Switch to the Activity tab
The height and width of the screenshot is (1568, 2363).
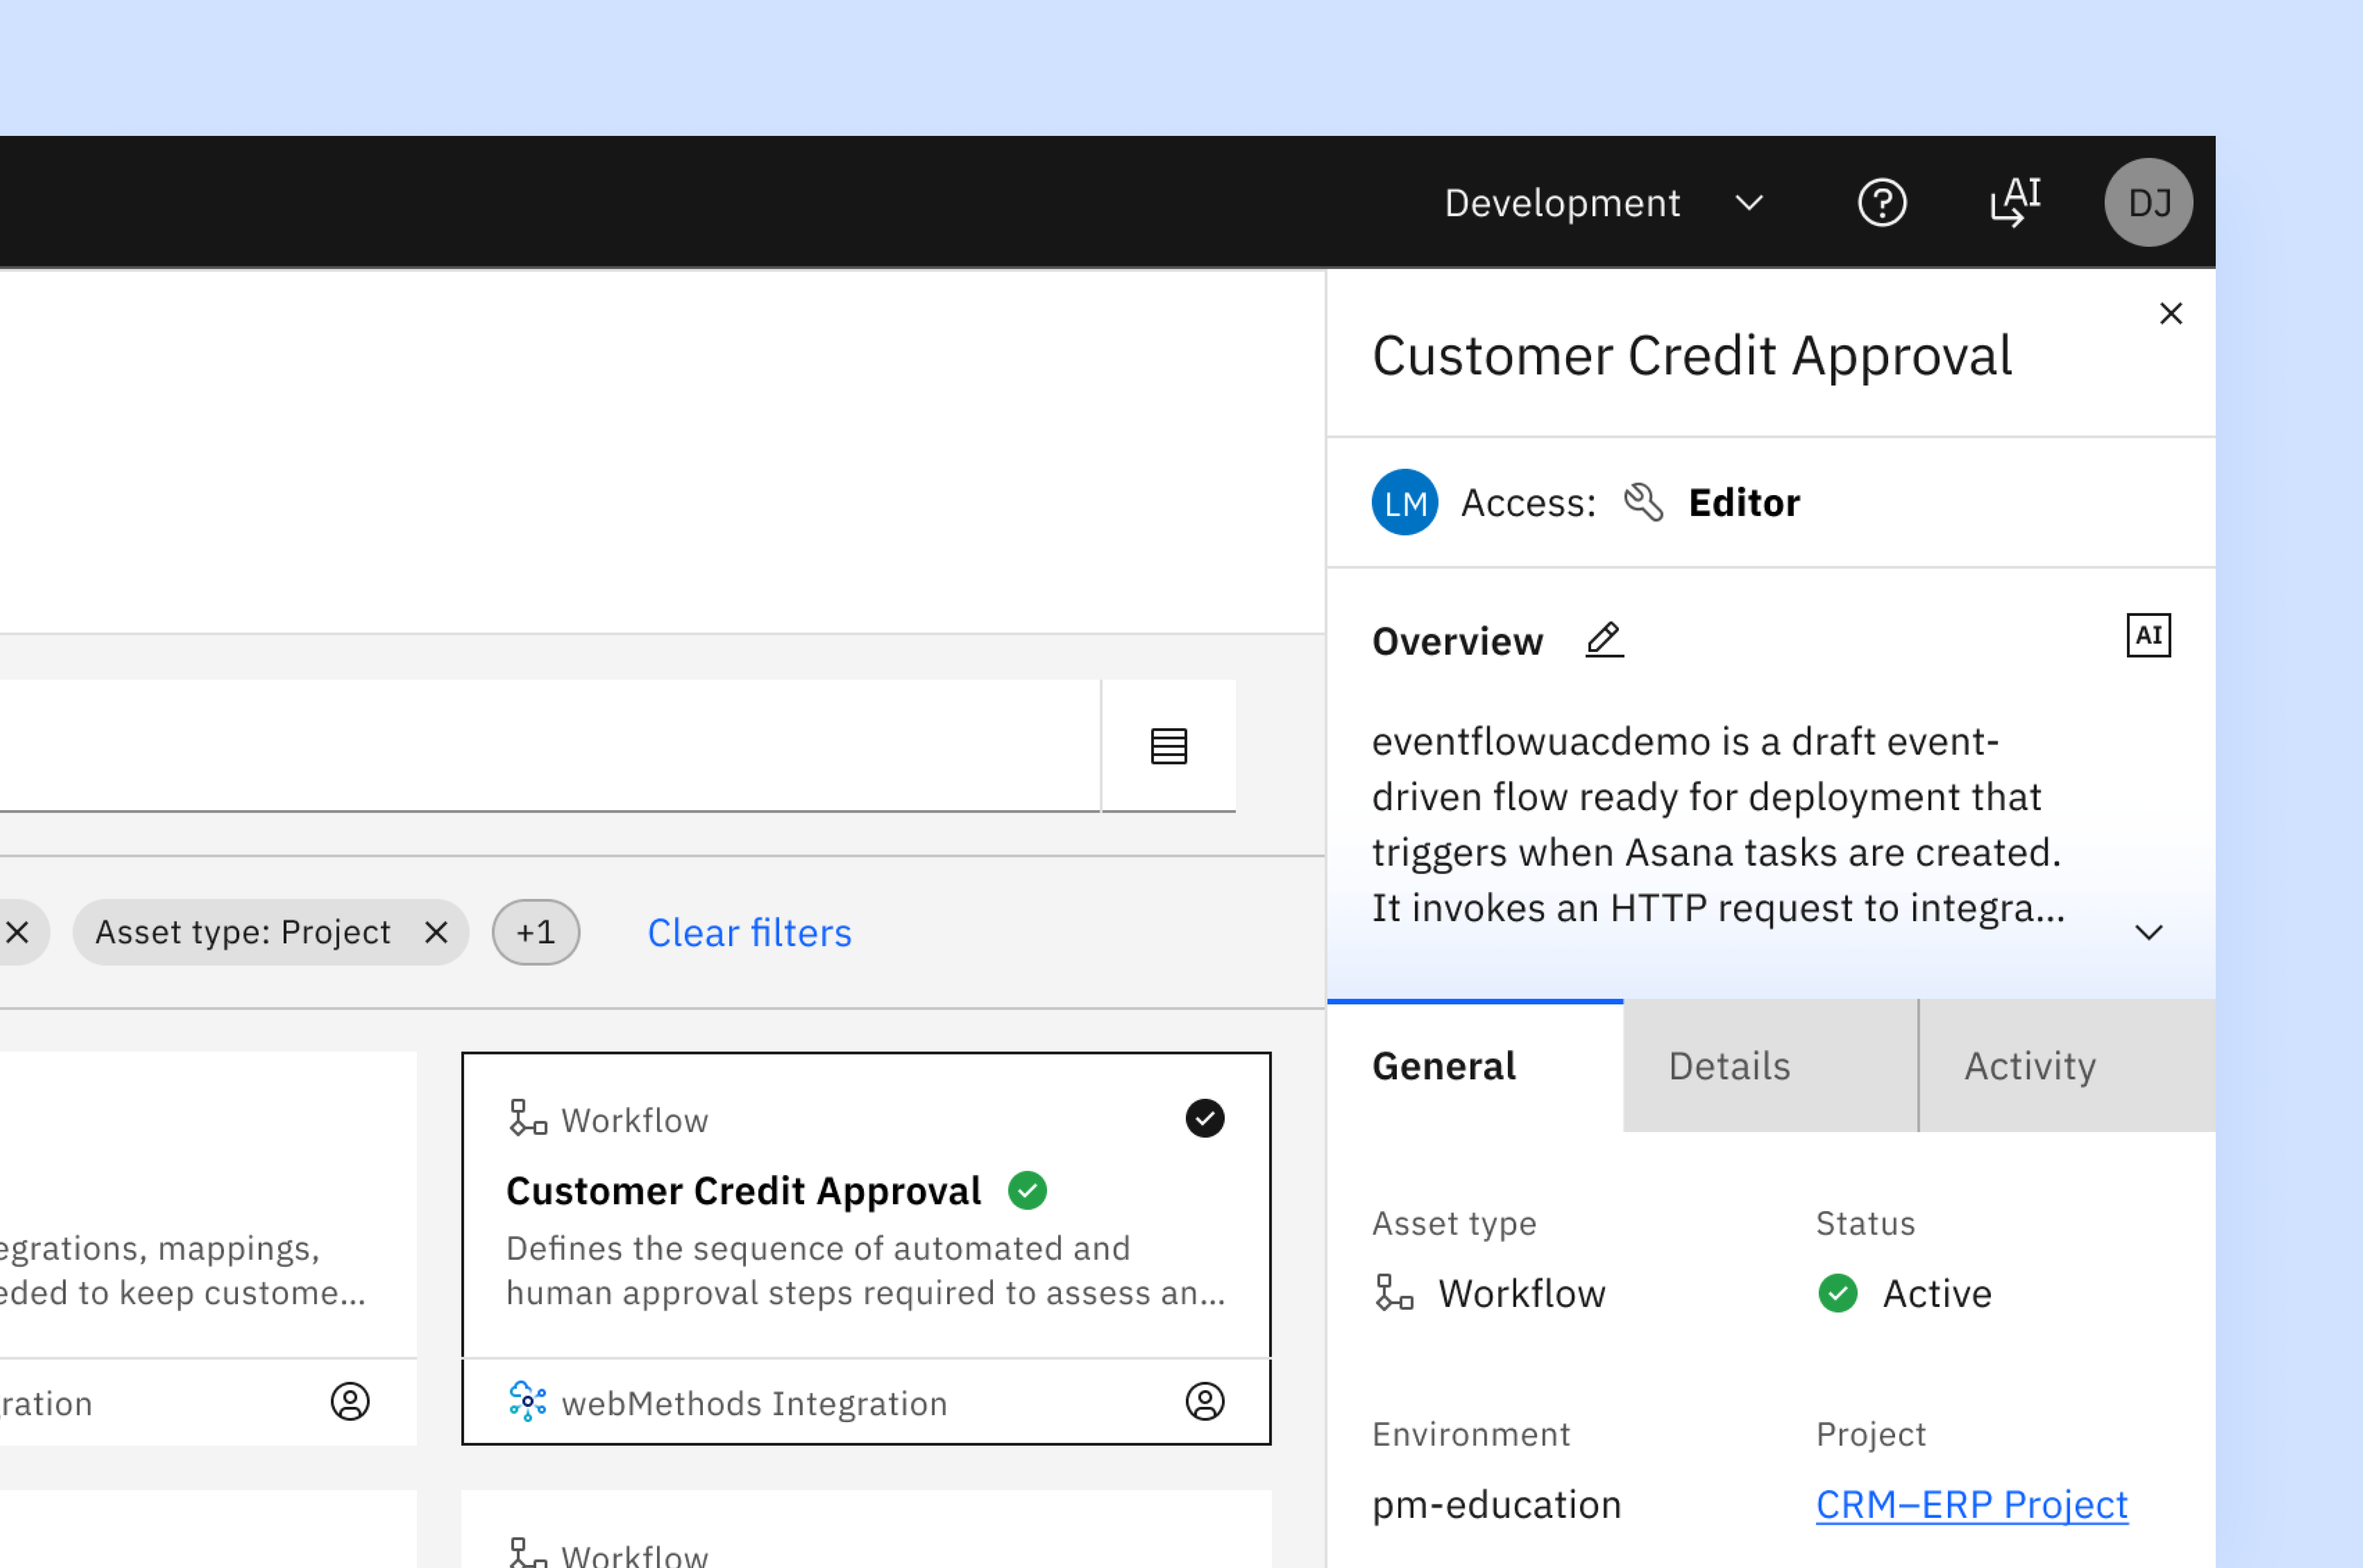click(x=2067, y=1066)
